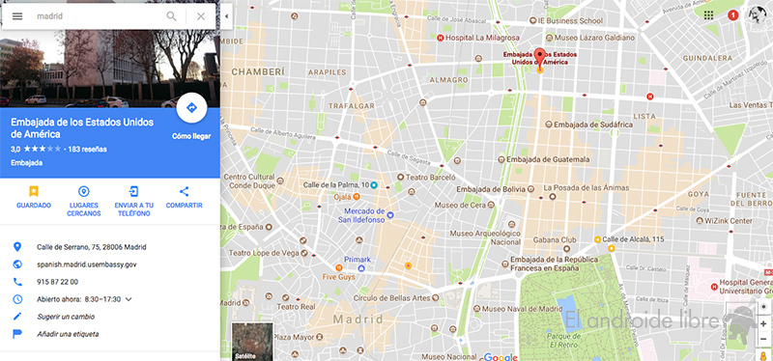Expand the opening hours dropdown
Screen dimensions: 773x361
[129, 299]
